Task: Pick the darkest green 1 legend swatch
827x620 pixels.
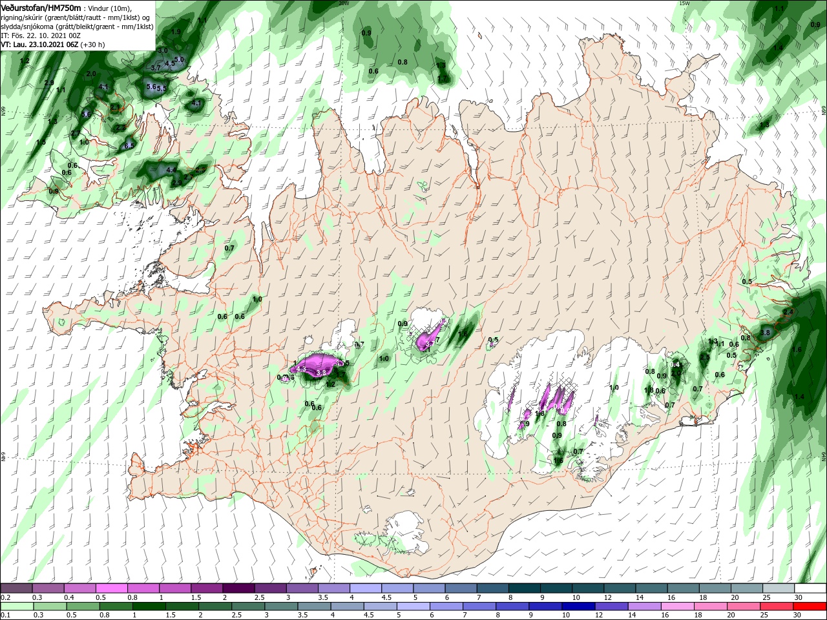Action: click(x=151, y=606)
